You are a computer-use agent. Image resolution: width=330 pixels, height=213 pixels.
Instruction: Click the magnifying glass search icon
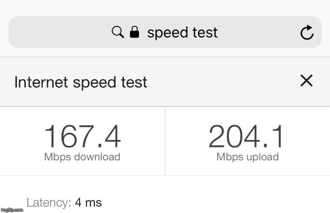118,32
